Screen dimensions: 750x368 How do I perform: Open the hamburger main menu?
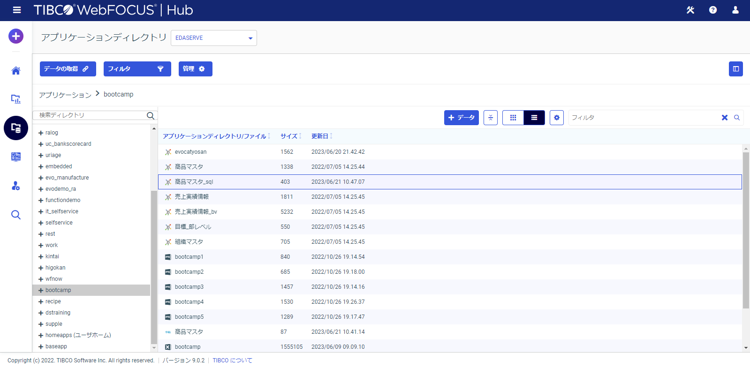point(17,10)
